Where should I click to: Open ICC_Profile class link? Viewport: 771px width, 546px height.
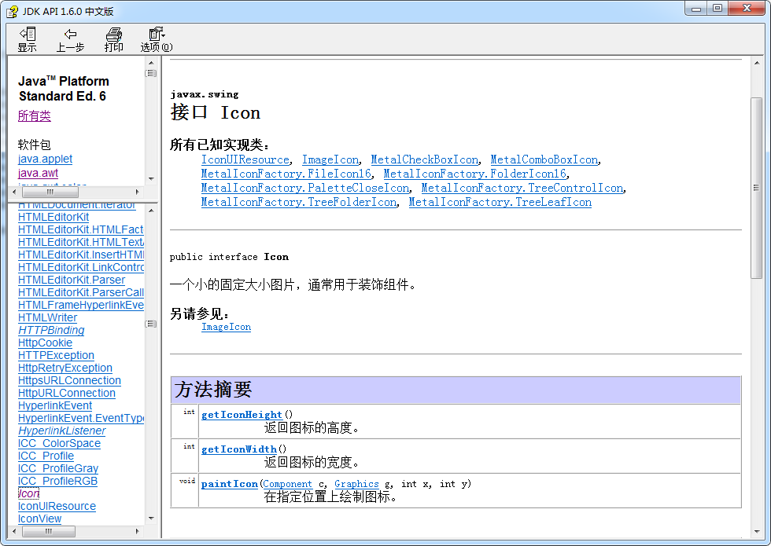[46, 456]
